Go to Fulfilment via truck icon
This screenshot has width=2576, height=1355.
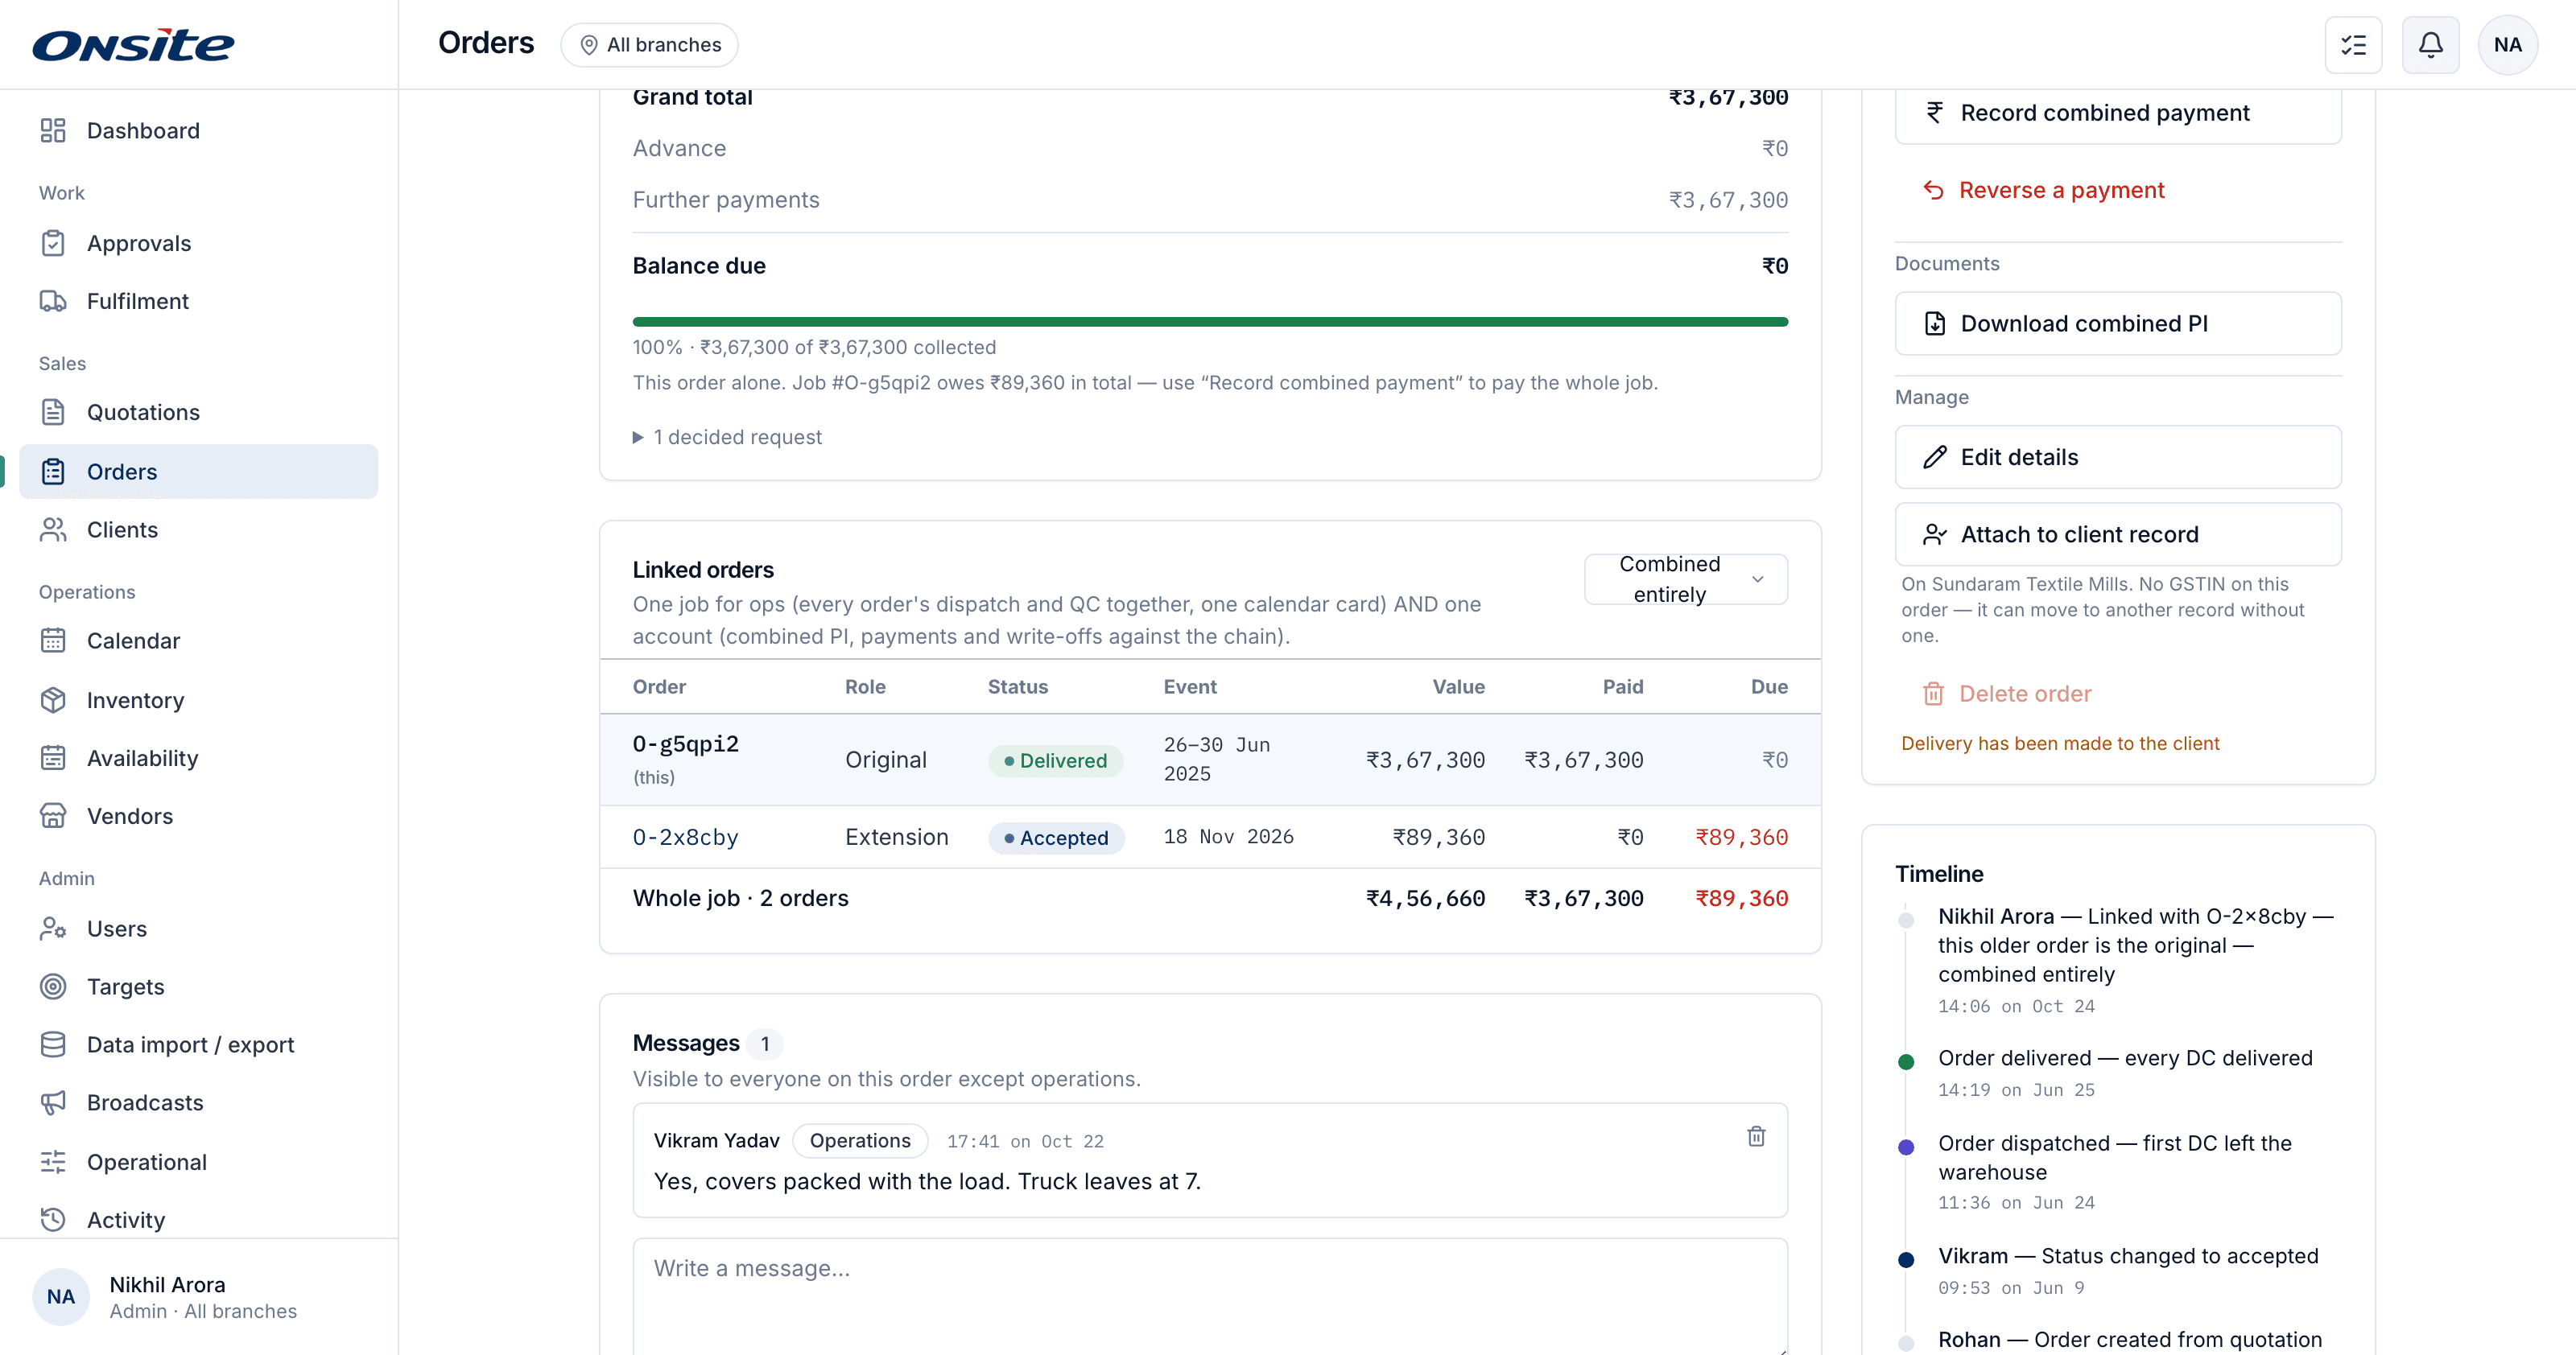tap(53, 301)
